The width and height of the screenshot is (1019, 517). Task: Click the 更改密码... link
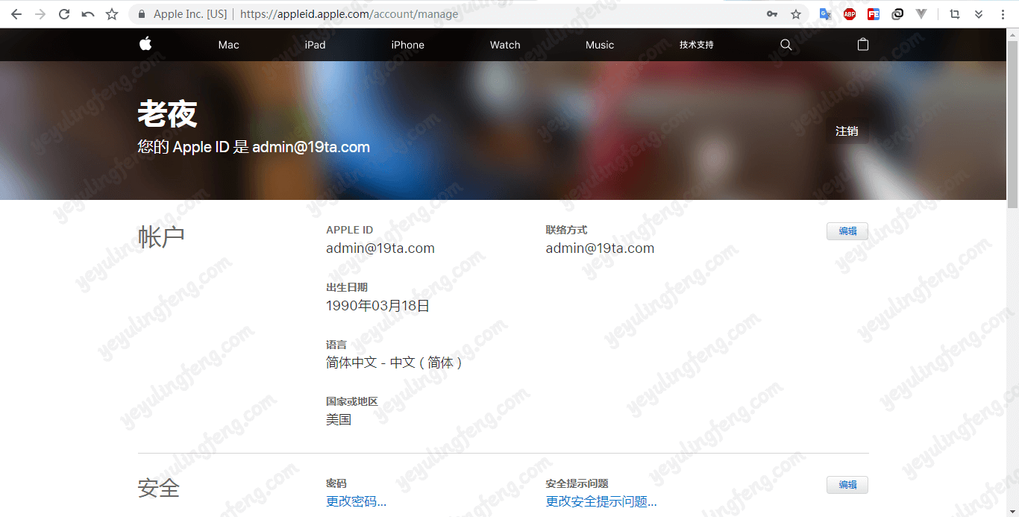[x=356, y=501]
